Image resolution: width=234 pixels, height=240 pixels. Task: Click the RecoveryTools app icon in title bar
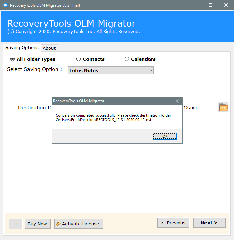6,5
